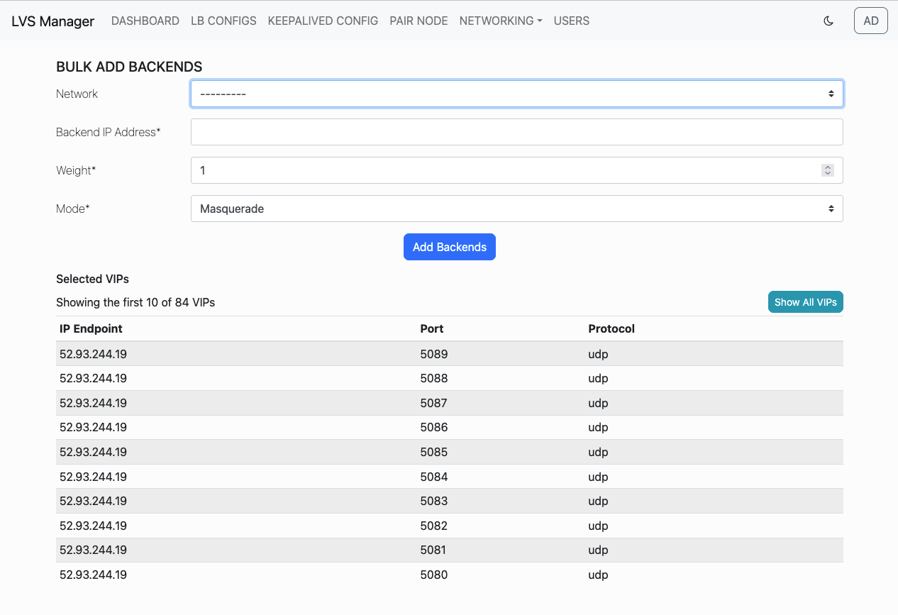The image size is (898, 615).
Task: Select port 5084 cell
Action: (434, 477)
